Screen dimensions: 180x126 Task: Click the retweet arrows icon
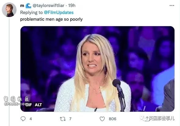[63, 119]
